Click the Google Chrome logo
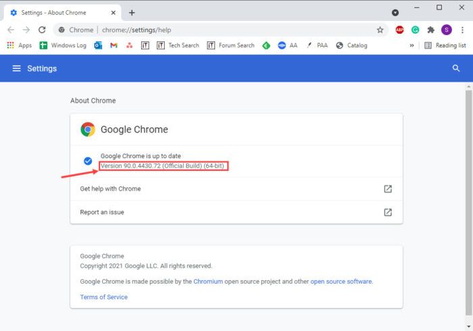Image resolution: width=473 pixels, height=331 pixels. click(x=88, y=129)
